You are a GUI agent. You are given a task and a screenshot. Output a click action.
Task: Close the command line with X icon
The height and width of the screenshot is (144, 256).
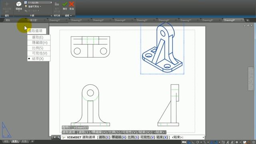pos(55,137)
